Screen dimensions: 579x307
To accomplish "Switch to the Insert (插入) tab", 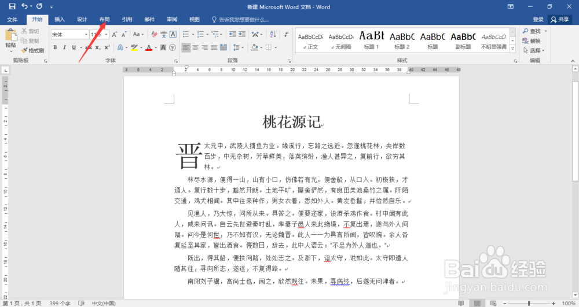I will coord(60,20).
